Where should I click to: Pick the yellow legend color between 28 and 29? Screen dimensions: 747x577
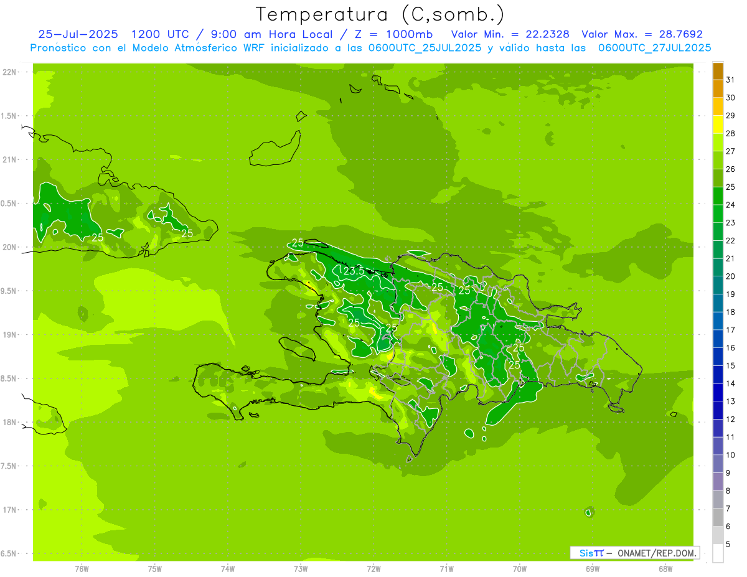(x=718, y=124)
